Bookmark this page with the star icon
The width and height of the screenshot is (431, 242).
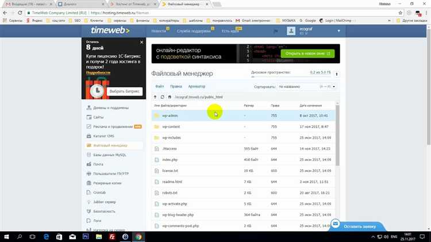(x=400, y=13)
